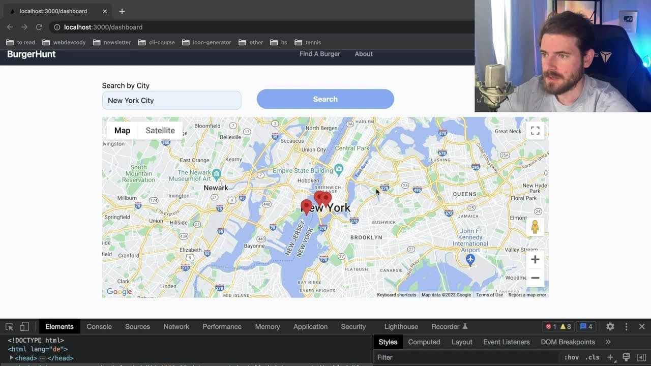Click the browser forward arrow

pos(24,27)
